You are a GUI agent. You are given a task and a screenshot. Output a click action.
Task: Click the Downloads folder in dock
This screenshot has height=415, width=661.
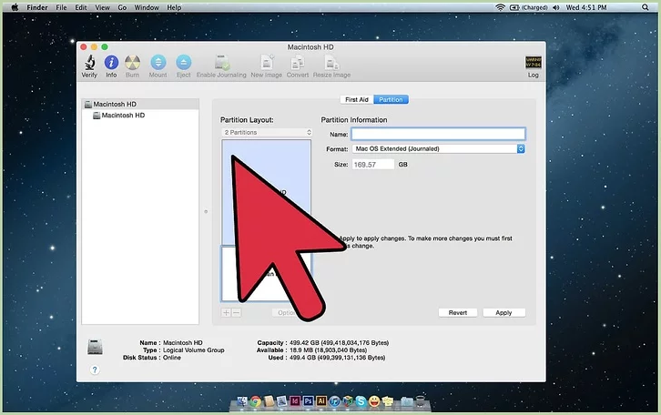(407, 401)
